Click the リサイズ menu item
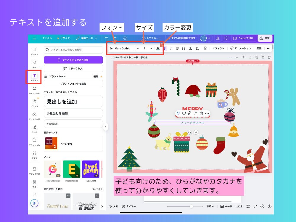 click(66, 38)
